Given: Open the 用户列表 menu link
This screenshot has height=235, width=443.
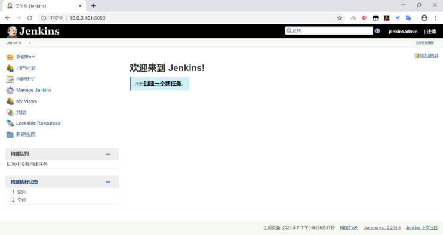Looking at the screenshot, I should coord(26,68).
